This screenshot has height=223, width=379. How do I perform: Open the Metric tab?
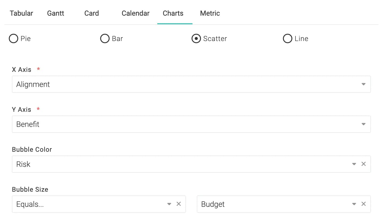210,13
